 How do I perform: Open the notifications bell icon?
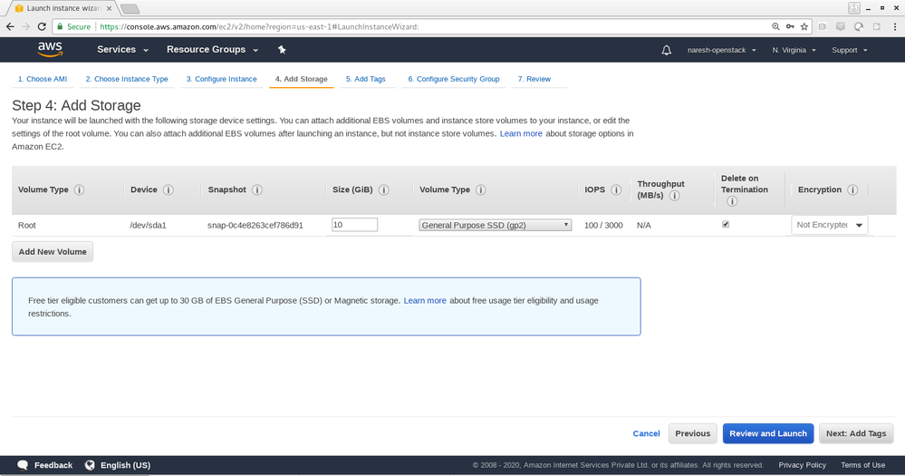[x=667, y=50]
